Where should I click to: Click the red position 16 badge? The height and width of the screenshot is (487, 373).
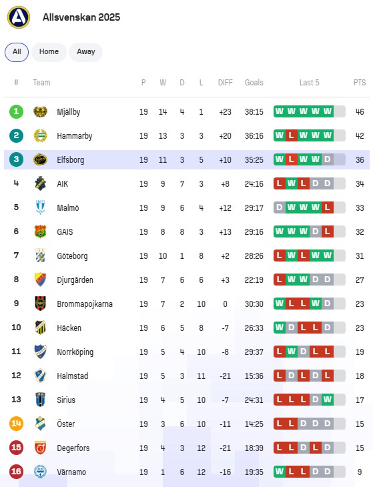[16, 472]
